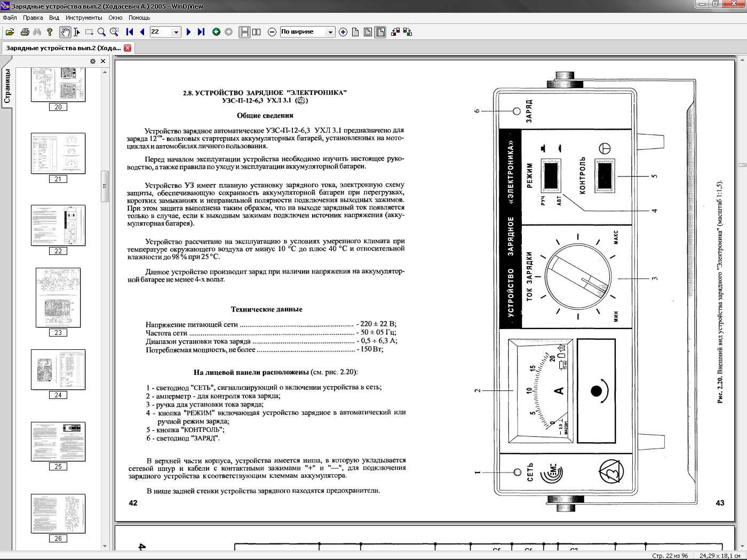The width and height of the screenshot is (747, 560).
Task: Select page 23 thumbnail
Action: click(x=58, y=298)
